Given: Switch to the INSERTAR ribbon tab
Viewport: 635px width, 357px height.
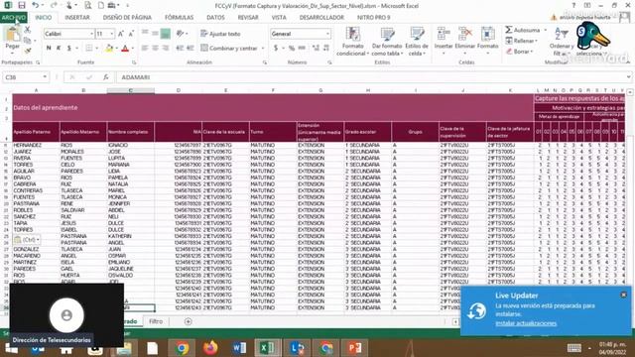Looking at the screenshot, I should (x=77, y=18).
